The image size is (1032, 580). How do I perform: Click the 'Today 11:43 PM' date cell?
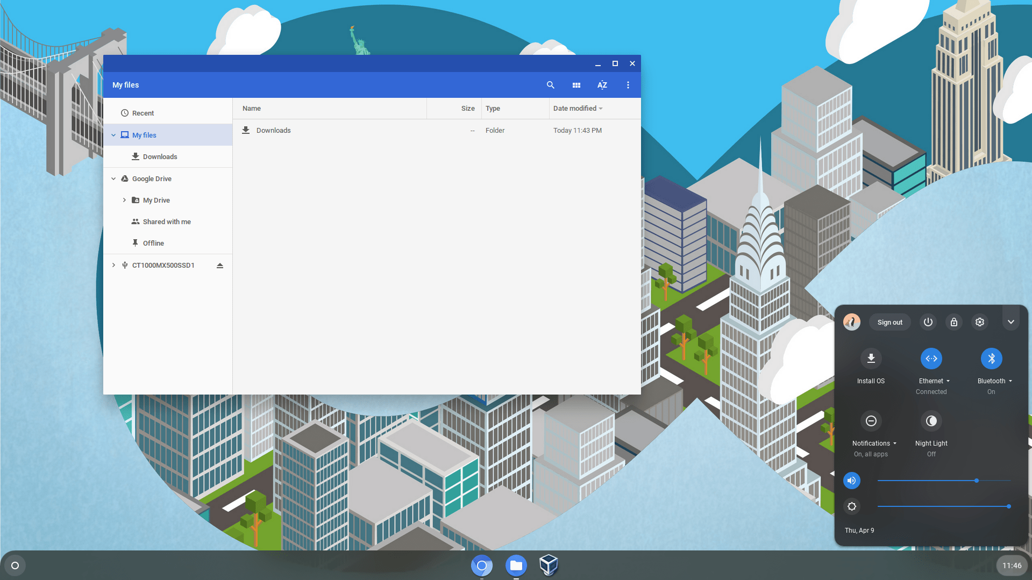click(x=577, y=130)
